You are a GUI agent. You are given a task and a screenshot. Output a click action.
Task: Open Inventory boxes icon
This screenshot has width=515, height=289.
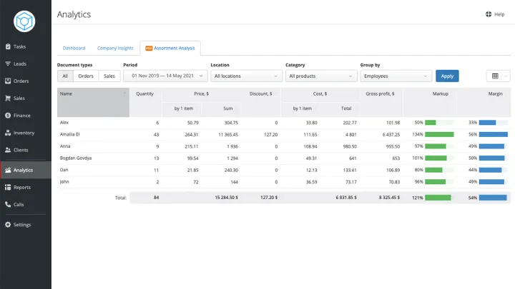coord(8,133)
